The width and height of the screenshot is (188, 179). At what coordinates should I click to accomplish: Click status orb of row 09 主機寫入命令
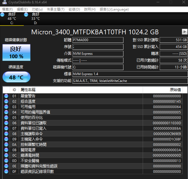(6, 139)
